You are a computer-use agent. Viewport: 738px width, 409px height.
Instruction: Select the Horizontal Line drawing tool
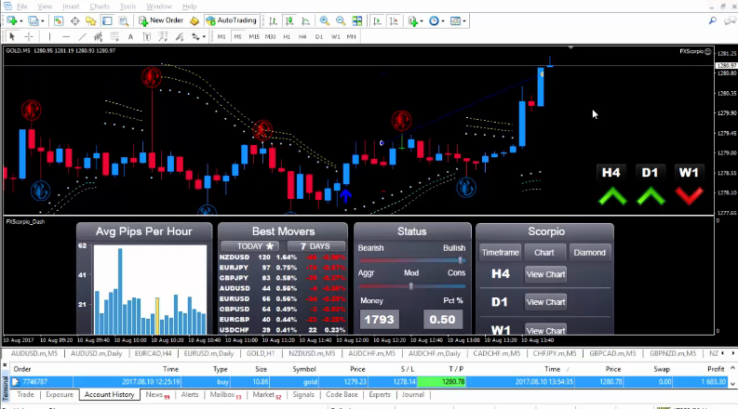click(66, 36)
